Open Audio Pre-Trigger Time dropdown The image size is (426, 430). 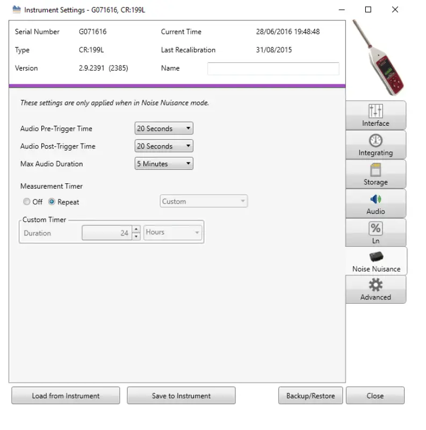[x=164, y=128]
